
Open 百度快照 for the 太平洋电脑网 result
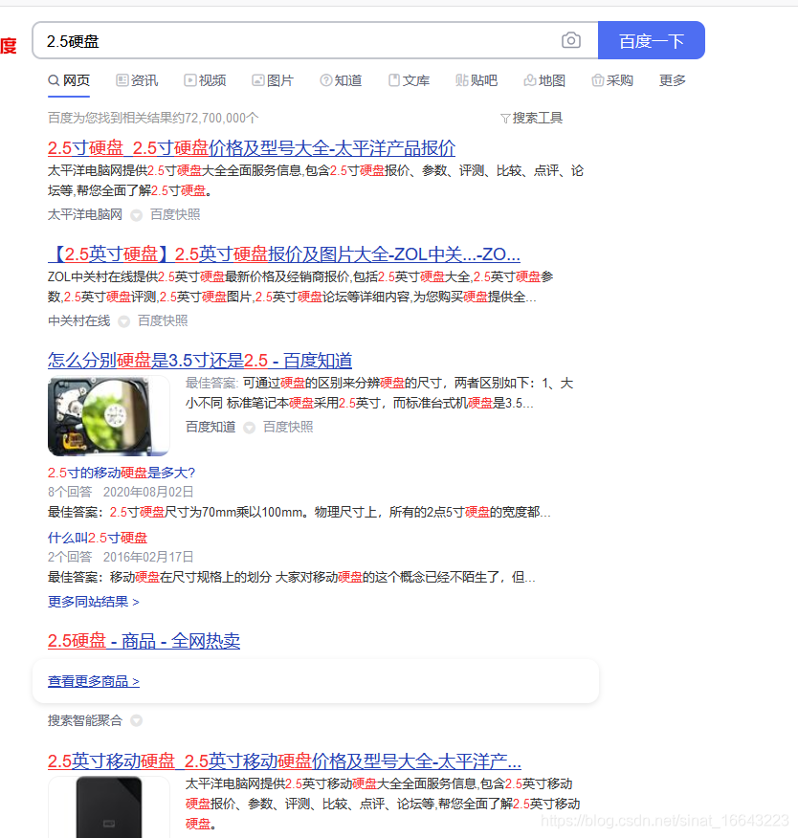point(175,215)
